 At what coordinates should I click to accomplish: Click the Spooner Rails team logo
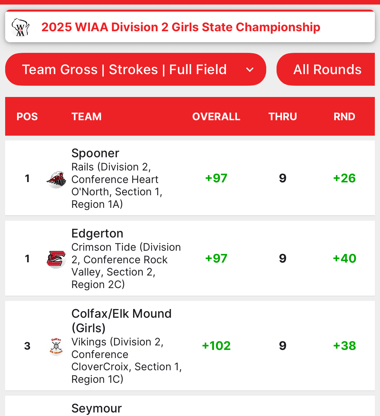(x=56, y=179)
